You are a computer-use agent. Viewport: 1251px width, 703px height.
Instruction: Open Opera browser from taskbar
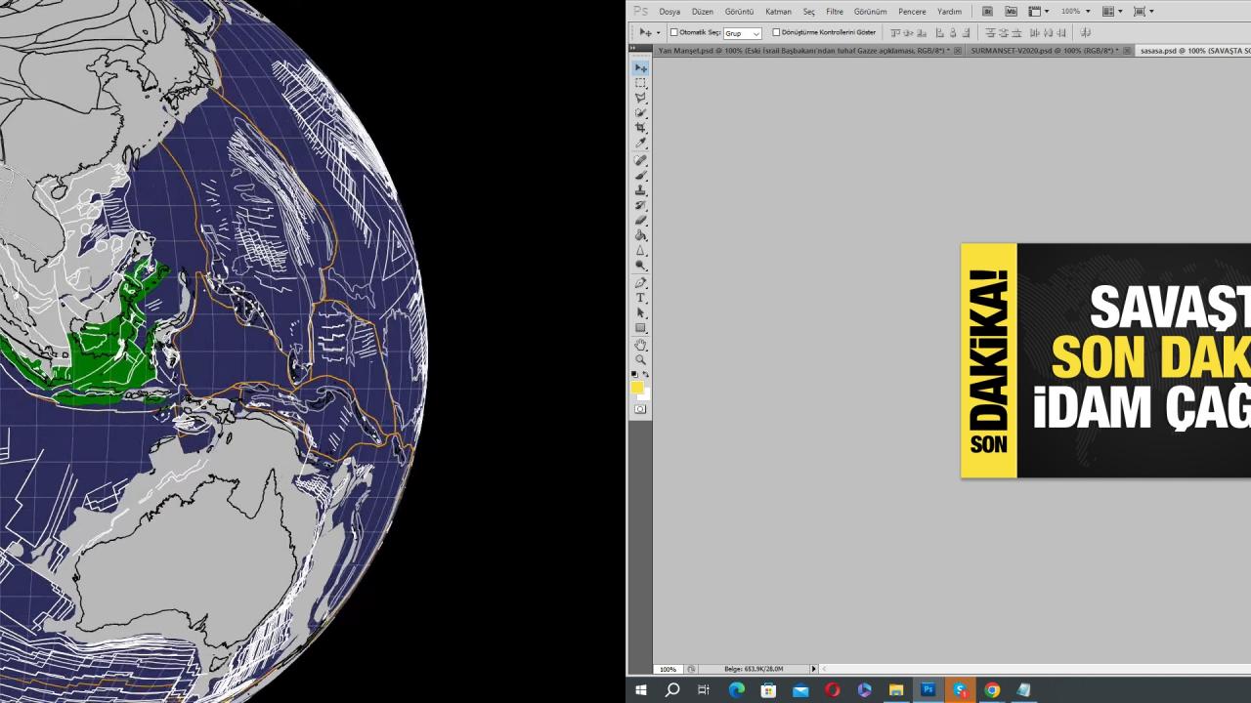pos(832,690)
